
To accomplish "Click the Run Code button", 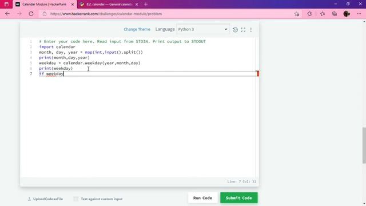I will coord(202,198).
